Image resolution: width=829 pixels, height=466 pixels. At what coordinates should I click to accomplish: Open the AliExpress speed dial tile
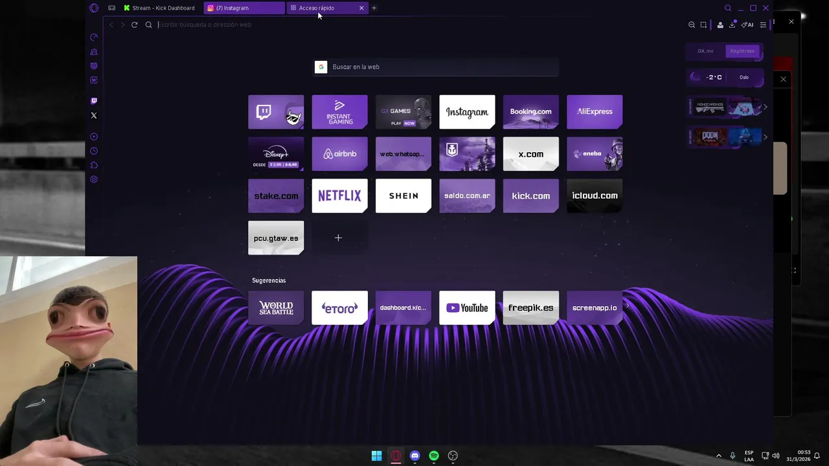[595, 111]
